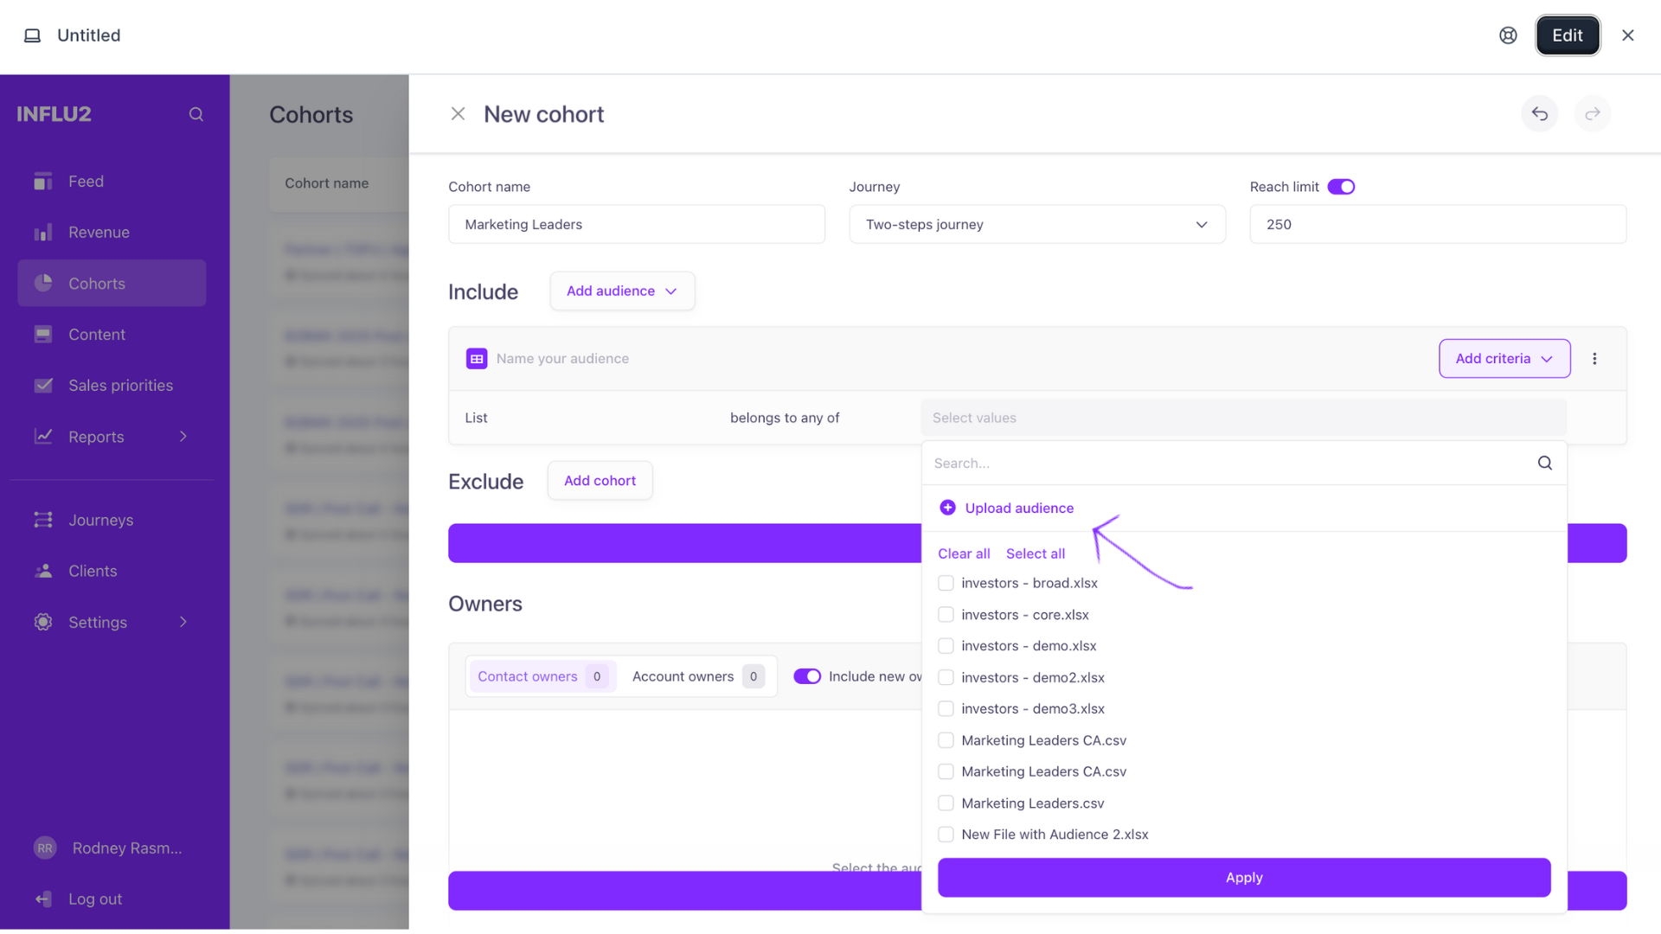This screenshot has height=934, width=1661.
Task: Switch to Account owners tab
Action: (x=697, y=676)
